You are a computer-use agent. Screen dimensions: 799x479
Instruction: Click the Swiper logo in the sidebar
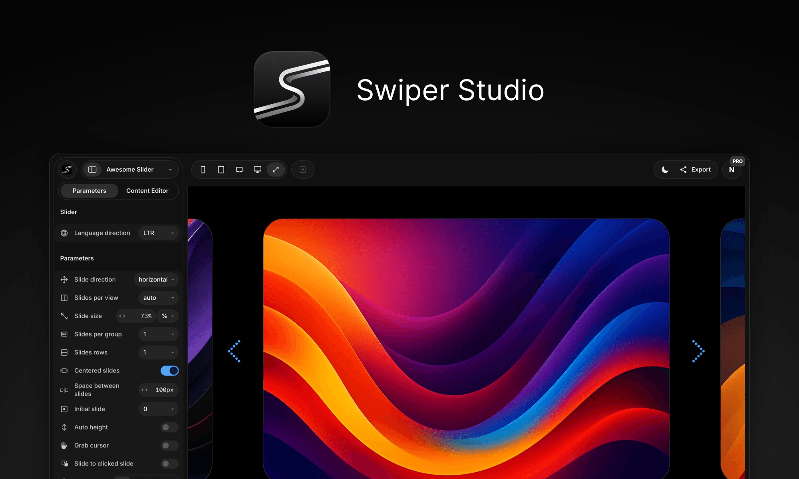[x=67, y=169]
